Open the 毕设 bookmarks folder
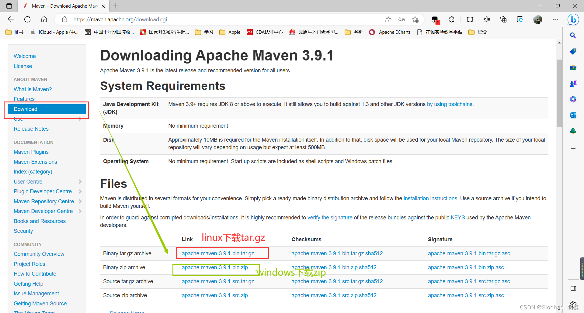 coord(478,32)
